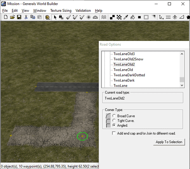The image size is (190, 169).
Task: Click the Tight Curve corner icon
Action: coord(108,121)
